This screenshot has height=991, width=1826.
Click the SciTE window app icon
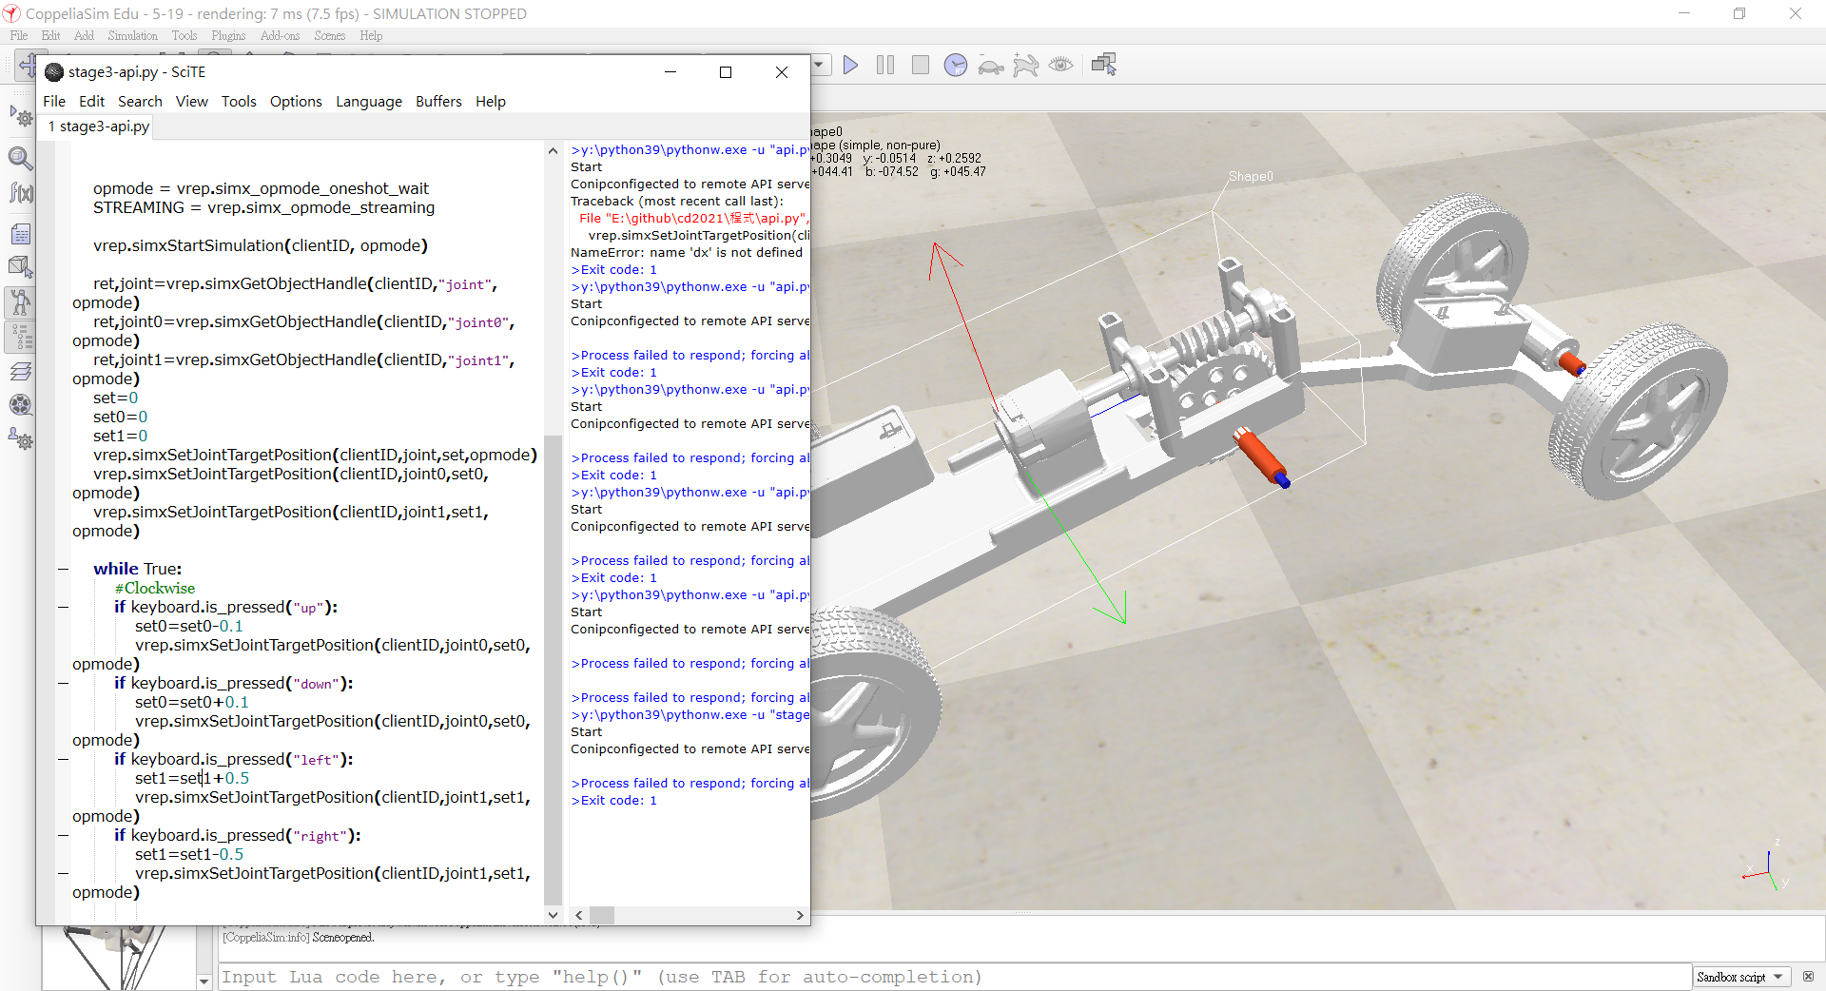click(54, 72)
